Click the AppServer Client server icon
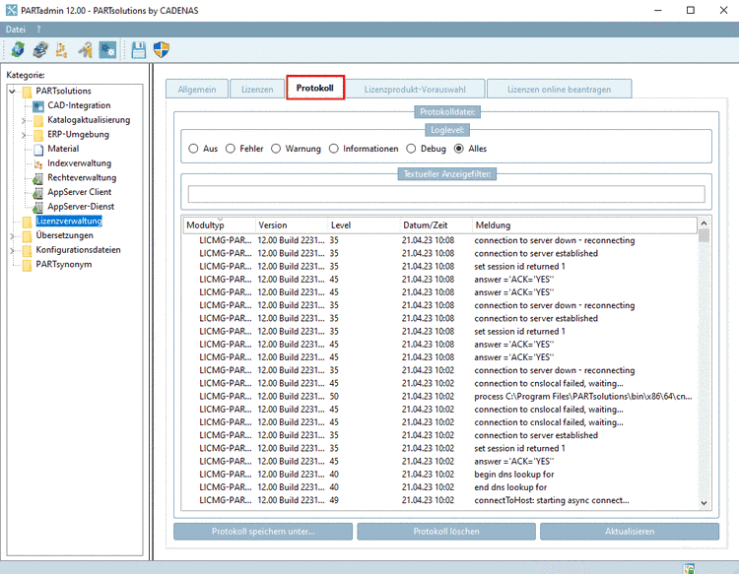The height and width of the screenshot is (574, 739). 37,193
